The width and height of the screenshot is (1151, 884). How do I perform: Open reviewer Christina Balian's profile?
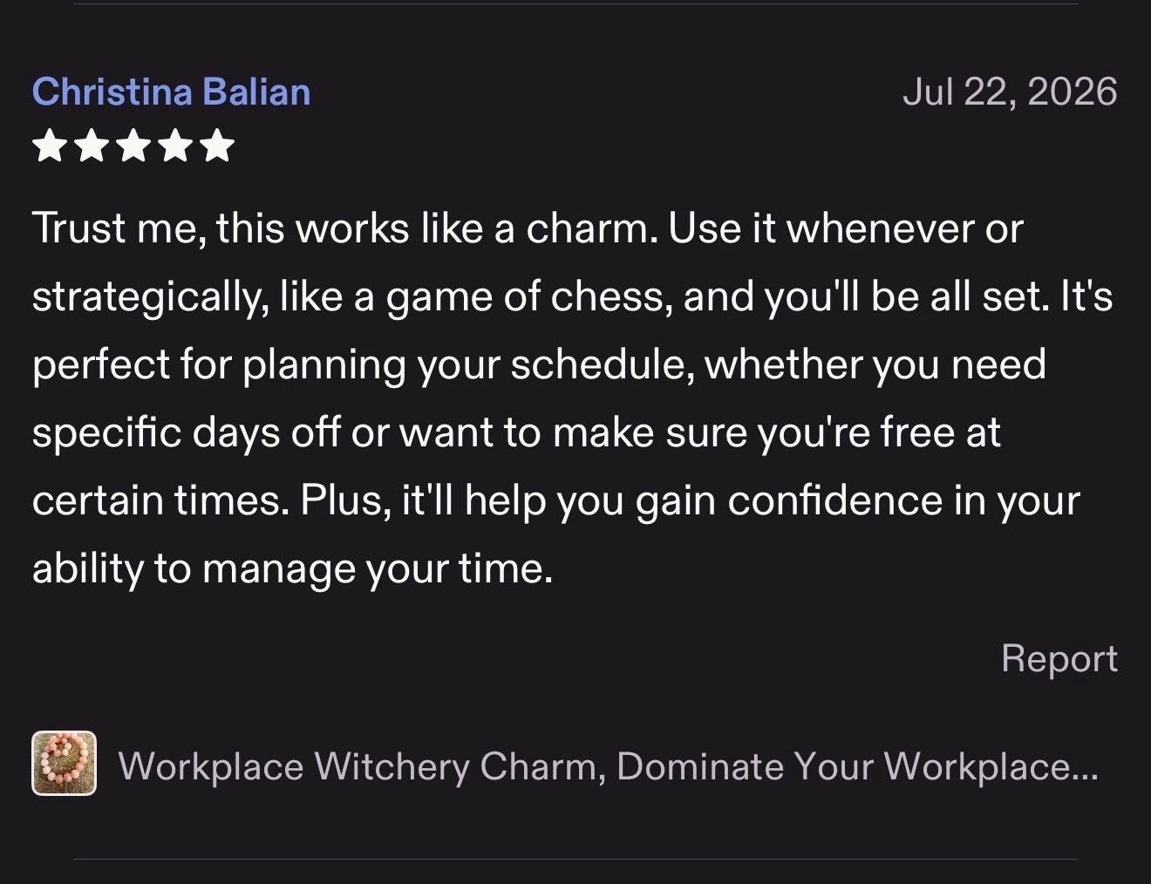pyautogui.click(x=171, y=92)
